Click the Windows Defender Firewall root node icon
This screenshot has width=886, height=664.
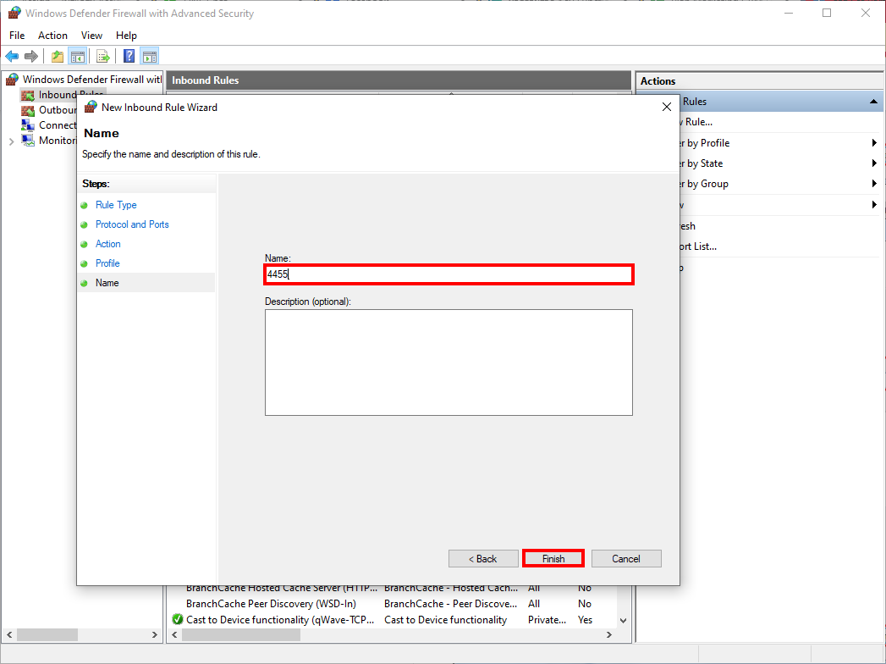click(13, 79)
